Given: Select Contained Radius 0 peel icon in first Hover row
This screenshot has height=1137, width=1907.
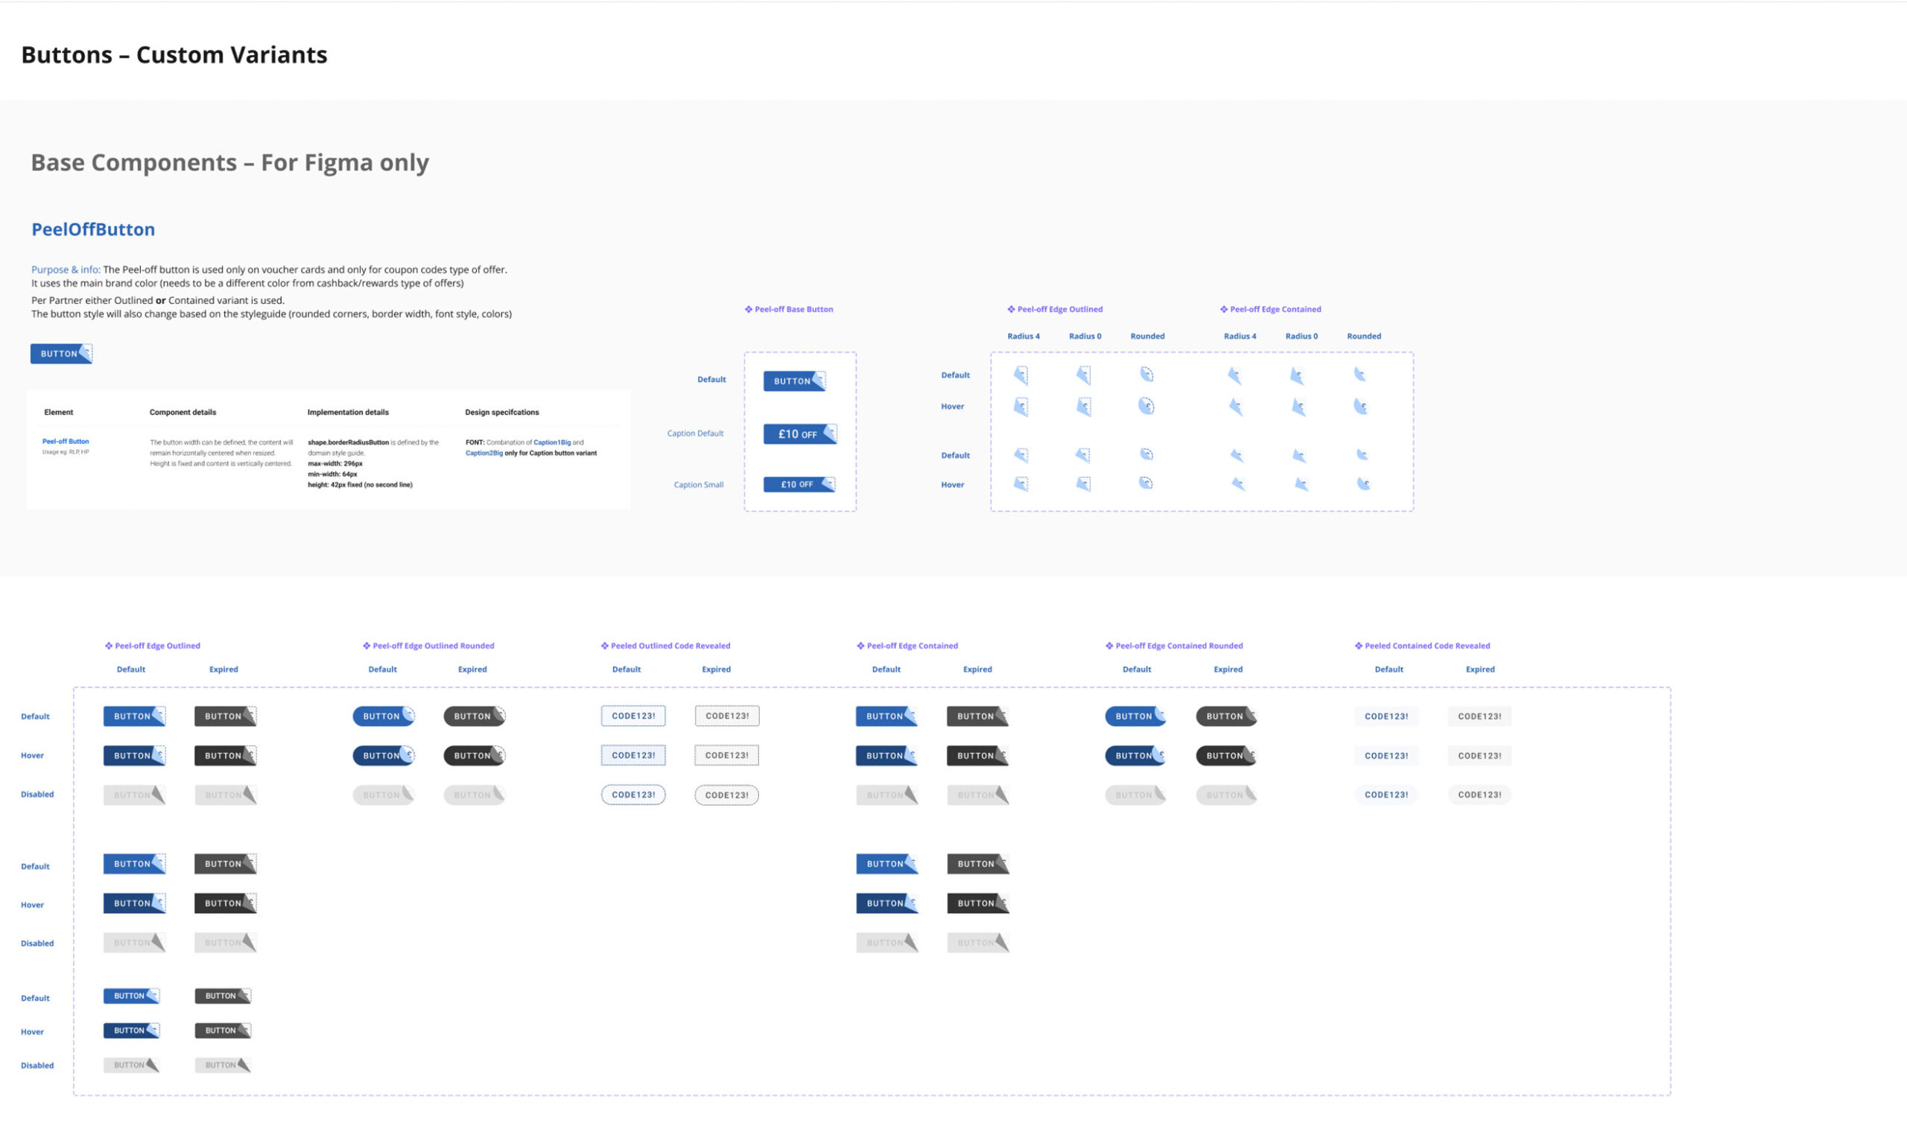Looking at the screenshot, I should tap(1298, 407).
